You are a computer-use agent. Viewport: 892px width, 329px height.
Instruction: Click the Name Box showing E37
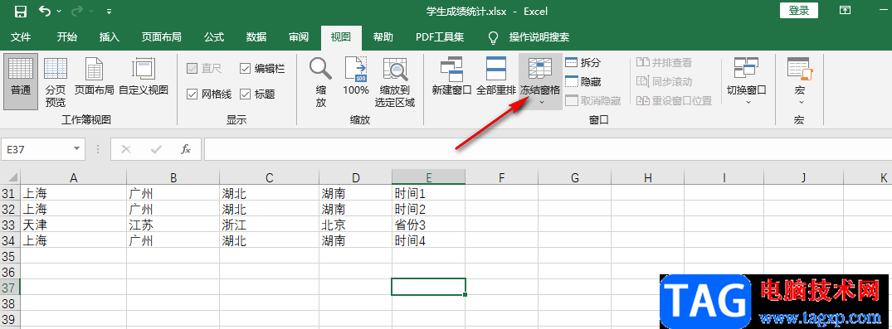pos(37,149)
